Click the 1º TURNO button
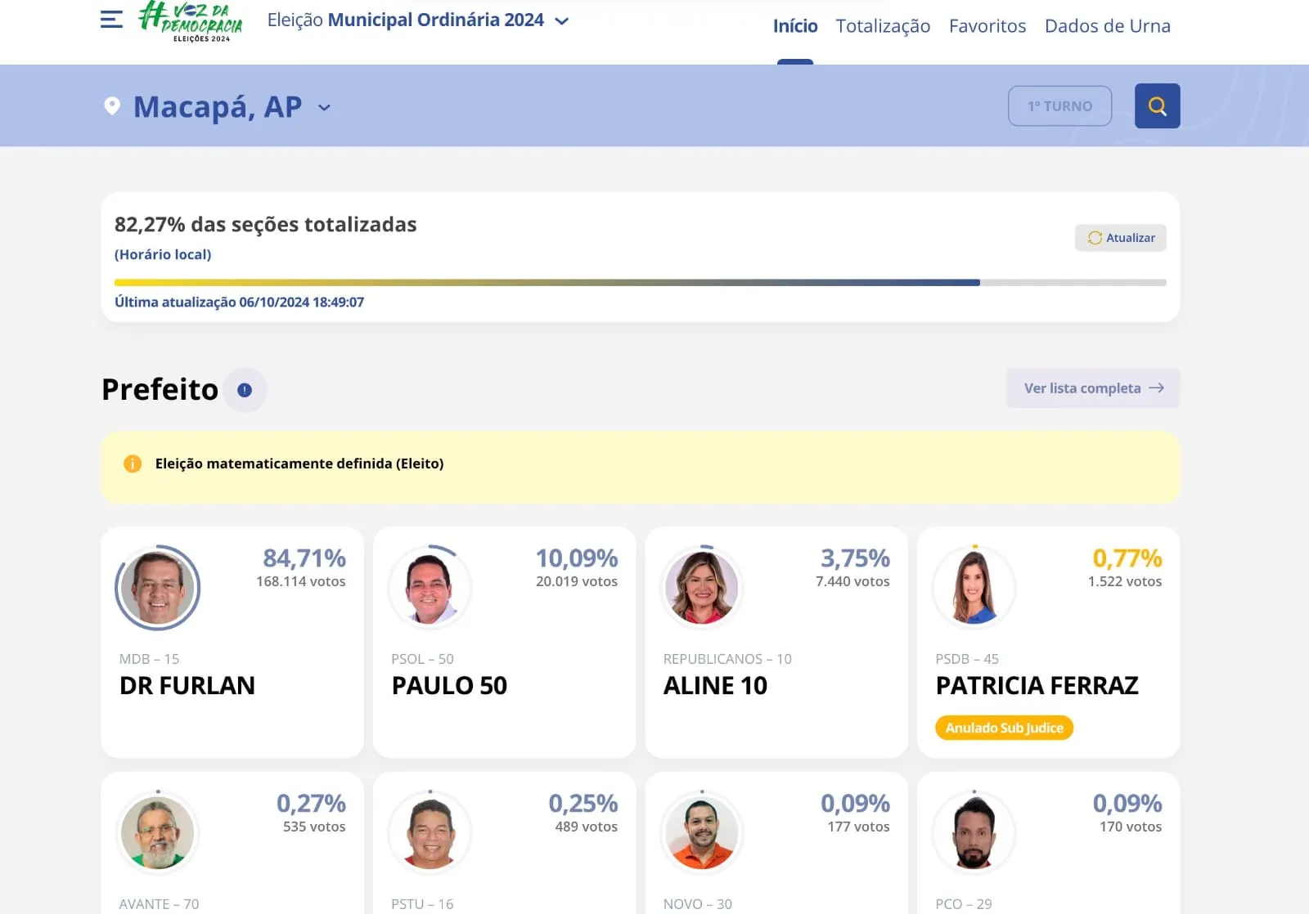Viewport: 1309px width, 914px height. point(1059,106)
